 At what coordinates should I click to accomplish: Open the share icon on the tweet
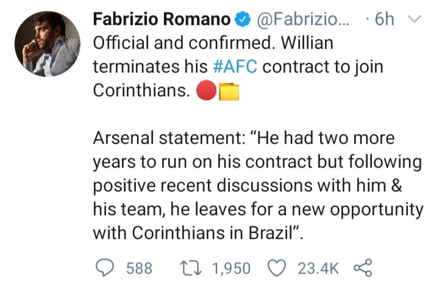[x=363, y=268]
